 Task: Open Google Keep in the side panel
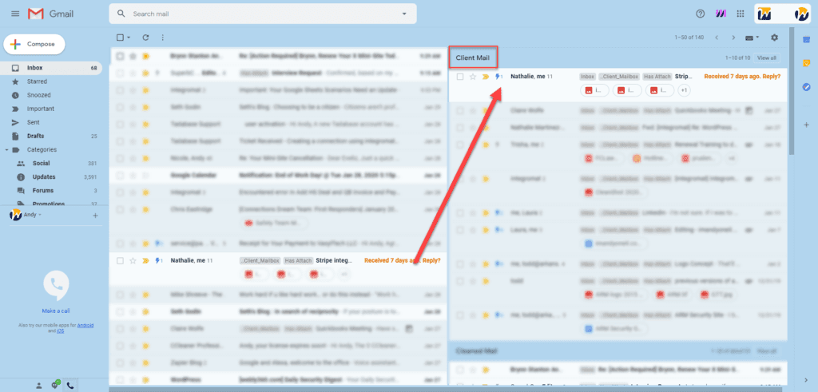tap(806, 63)
